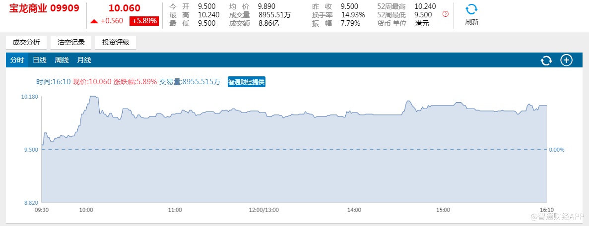This screenshot has width=589, height=226.
Task: Switch to the 分时 chart tab
Action: (x=17, y=60)
